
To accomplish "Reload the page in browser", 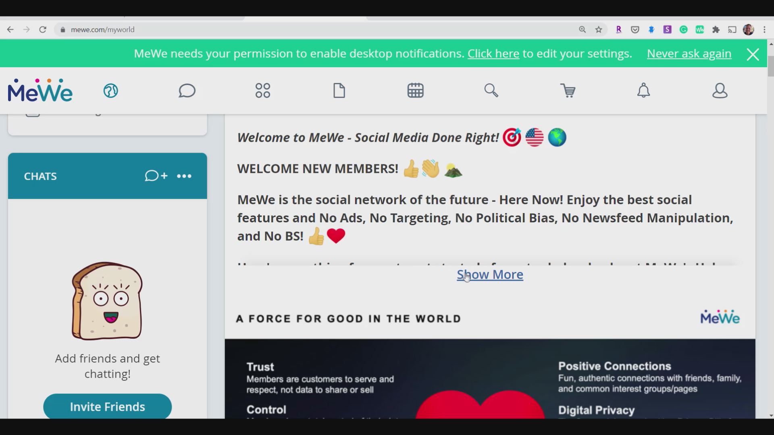I will pyautogui.click(x=43, y=30).
